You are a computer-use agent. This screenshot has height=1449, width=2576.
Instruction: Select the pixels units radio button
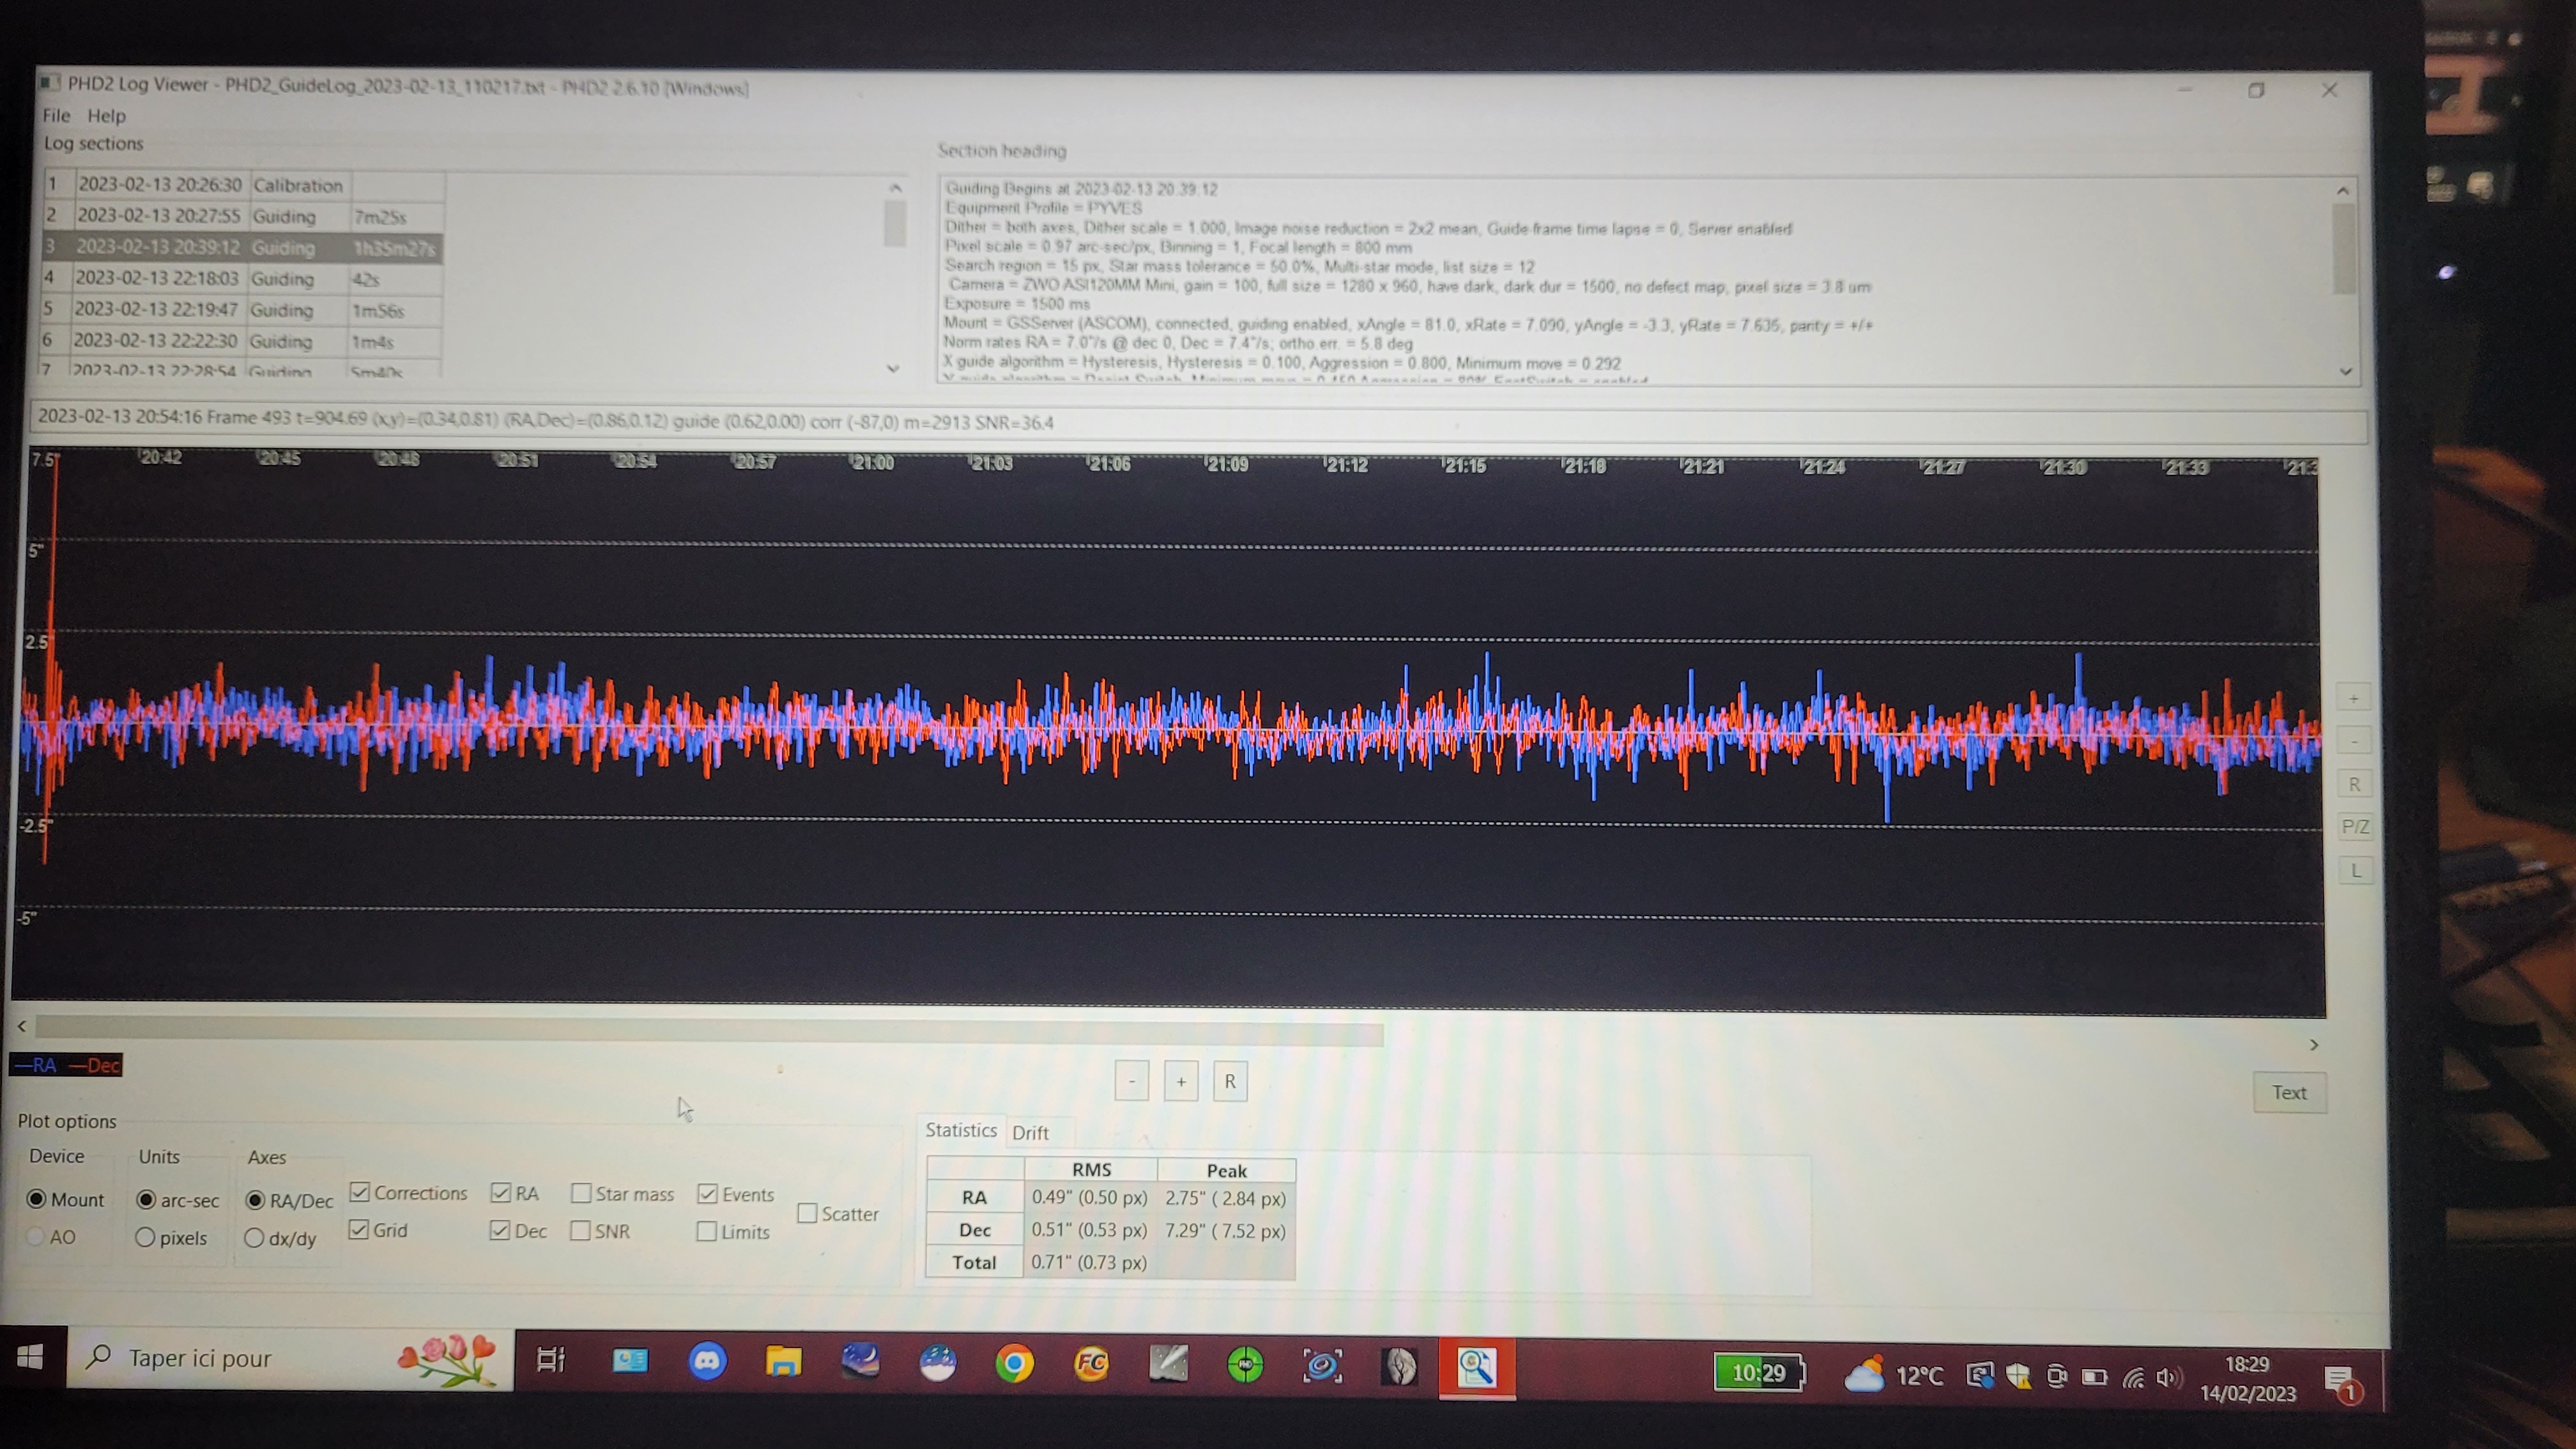point(146,1238)
